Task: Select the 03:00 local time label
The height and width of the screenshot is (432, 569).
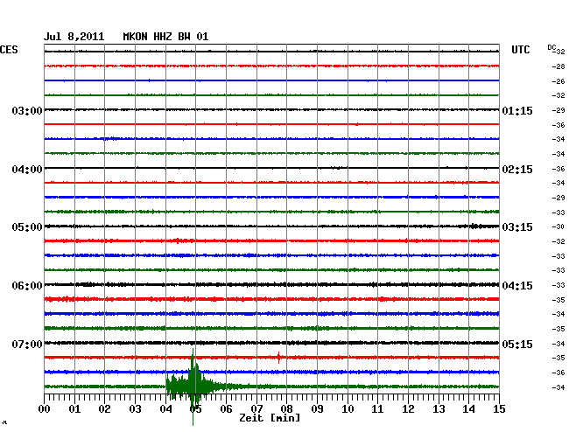Action: tap(27, 110)
